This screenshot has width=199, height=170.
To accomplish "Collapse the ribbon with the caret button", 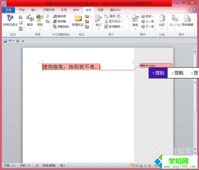I will 189,10.
